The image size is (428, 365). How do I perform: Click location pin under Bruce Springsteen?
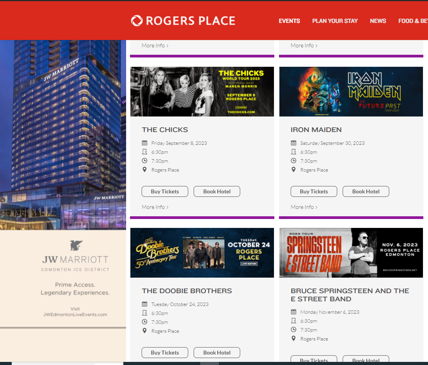(x=293, y=339)
